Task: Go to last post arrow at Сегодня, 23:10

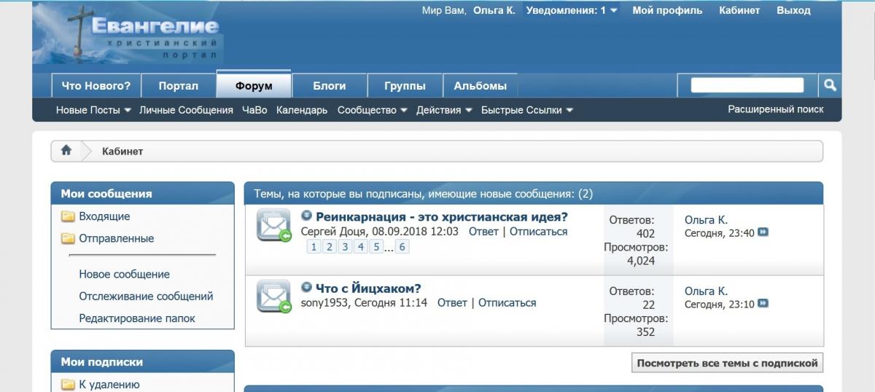Action: [x=763, y=304]
